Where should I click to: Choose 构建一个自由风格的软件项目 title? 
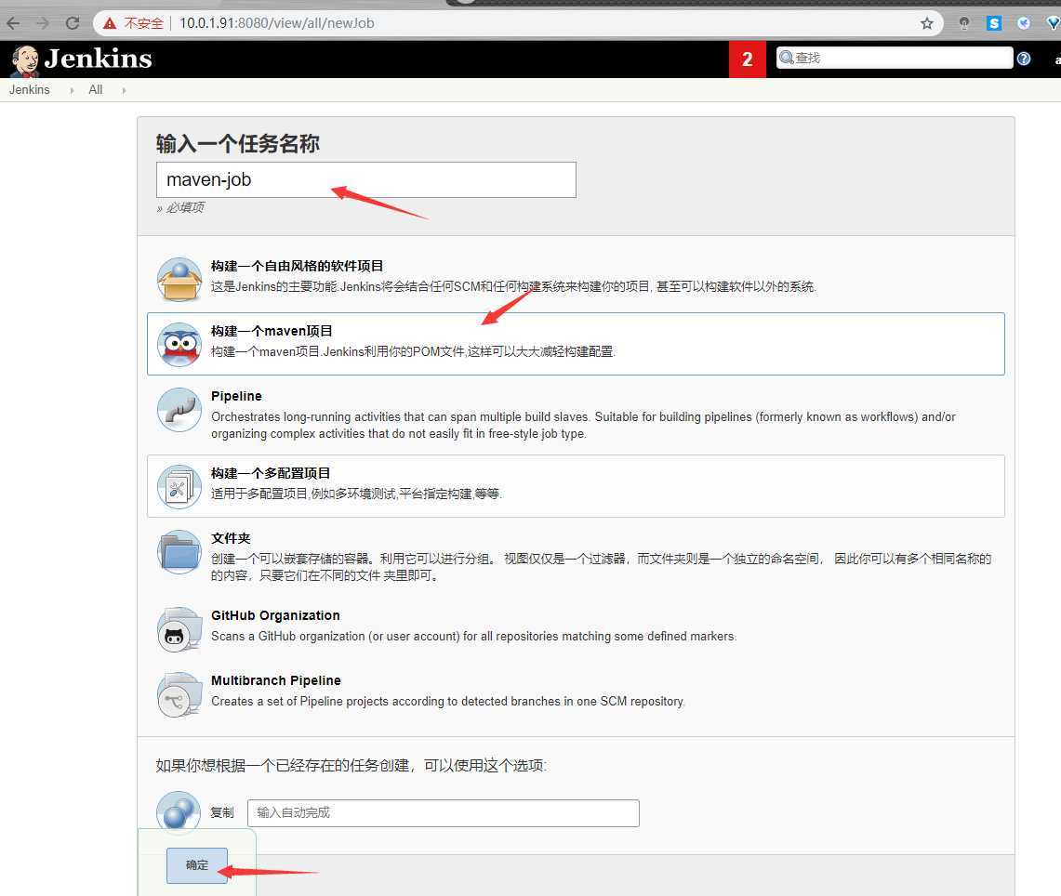297,267
